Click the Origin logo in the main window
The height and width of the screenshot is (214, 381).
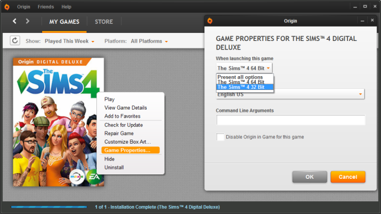[x=7, y=7]
